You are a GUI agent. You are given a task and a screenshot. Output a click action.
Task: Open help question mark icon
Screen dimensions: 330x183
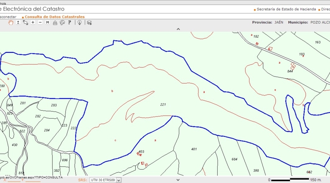[69, 22]
